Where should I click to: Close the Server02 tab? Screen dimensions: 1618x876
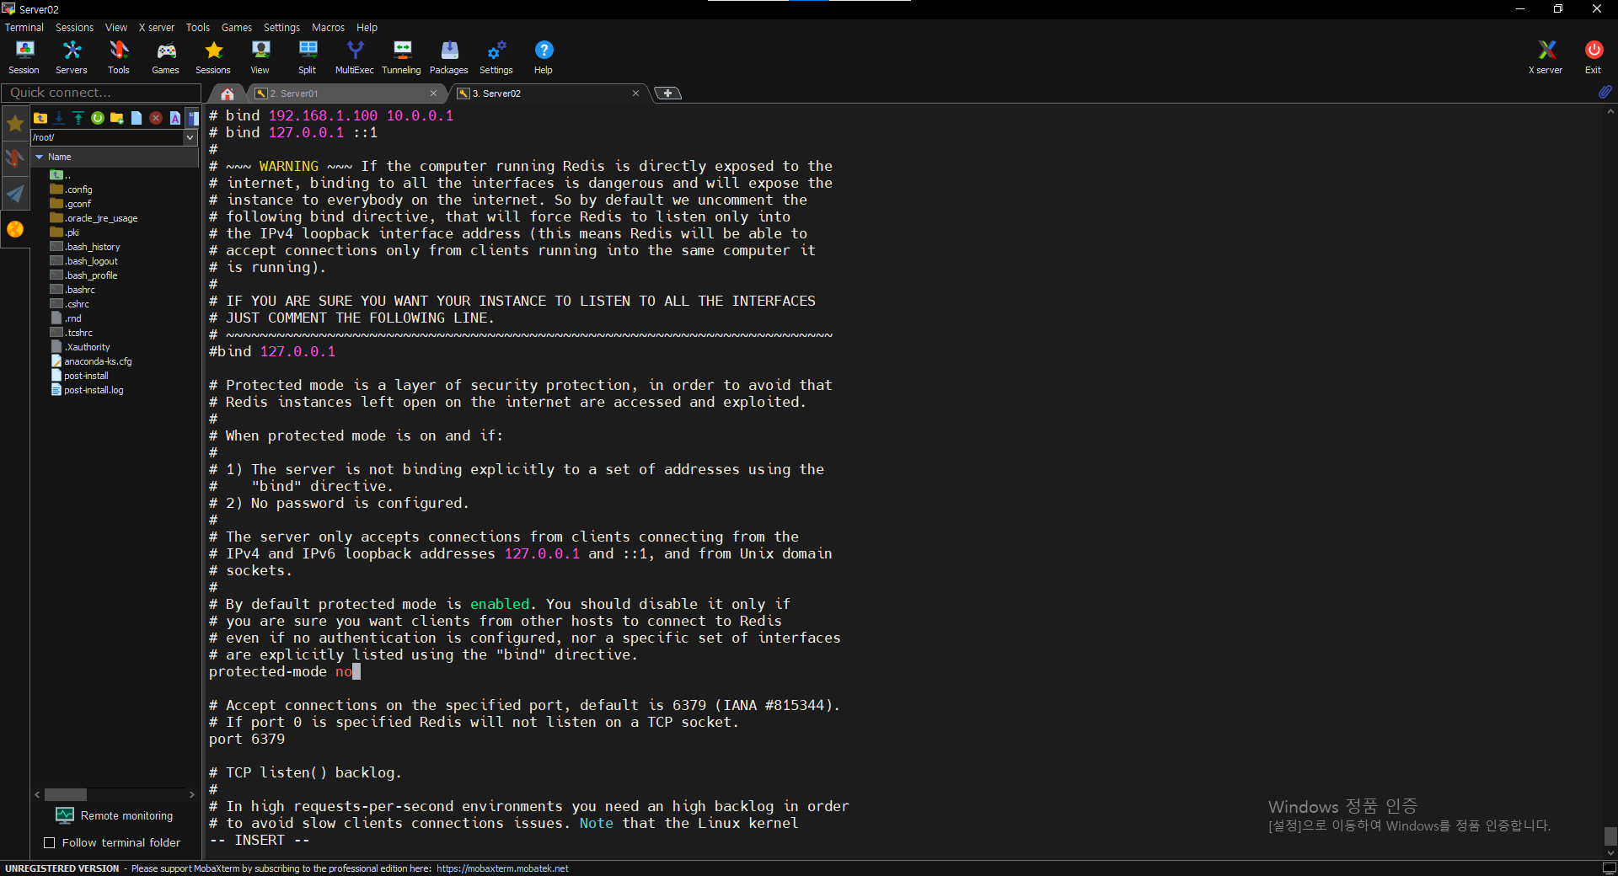635,93
